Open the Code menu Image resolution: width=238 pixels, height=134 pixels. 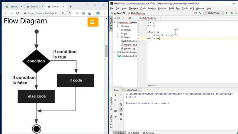[143, 8]
